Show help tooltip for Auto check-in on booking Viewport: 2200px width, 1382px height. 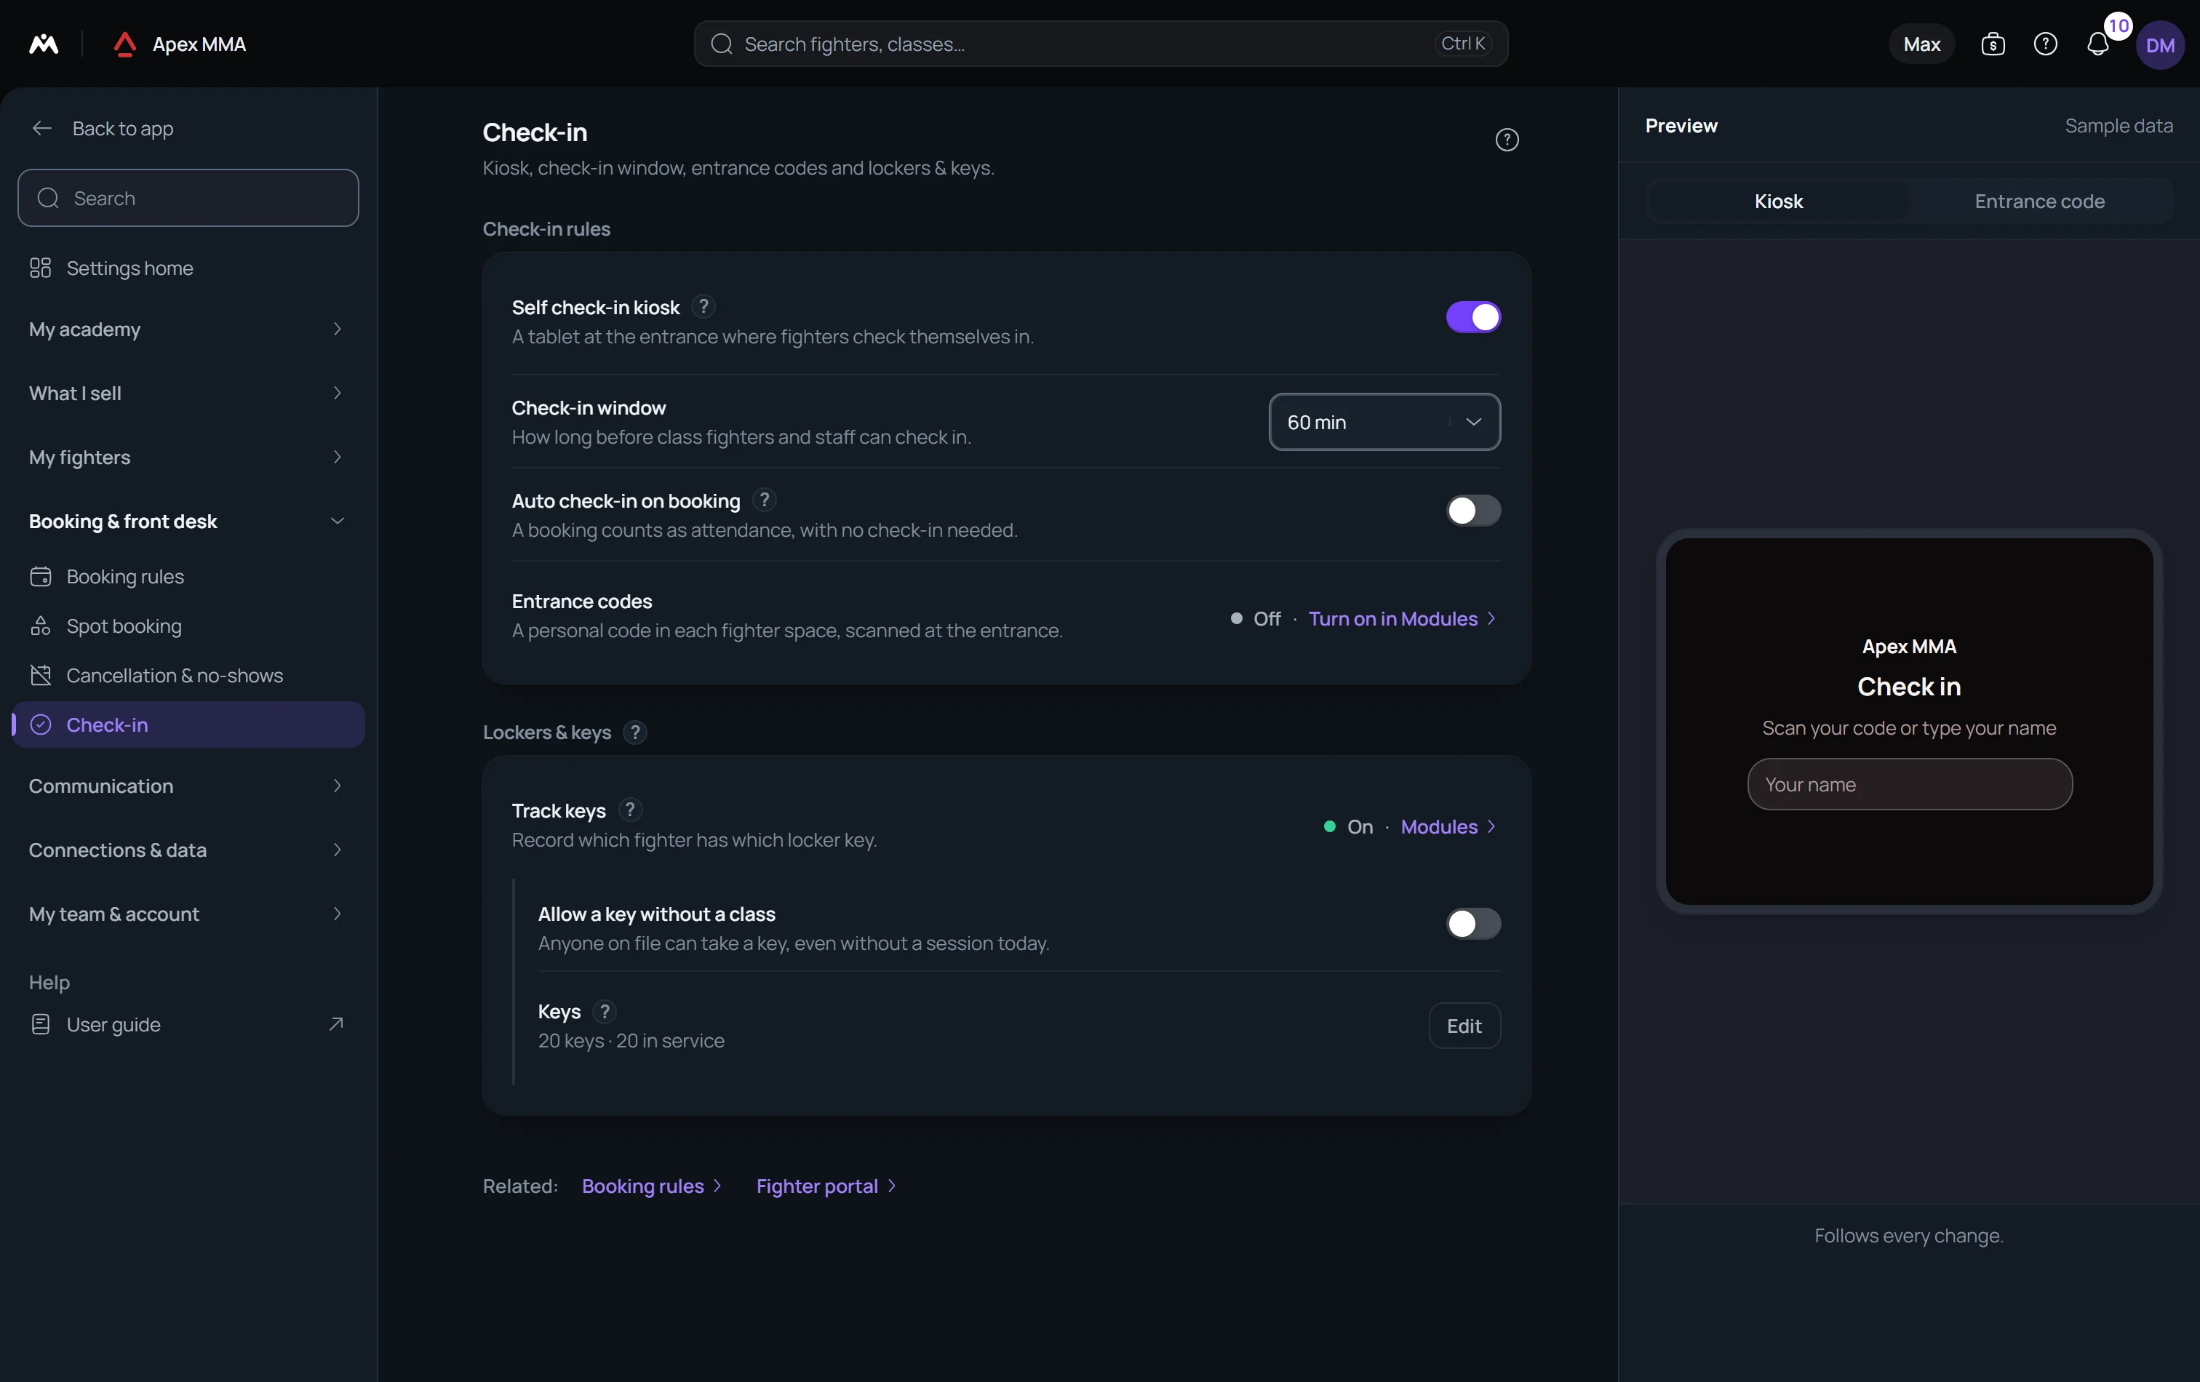[x=764, y=500]
